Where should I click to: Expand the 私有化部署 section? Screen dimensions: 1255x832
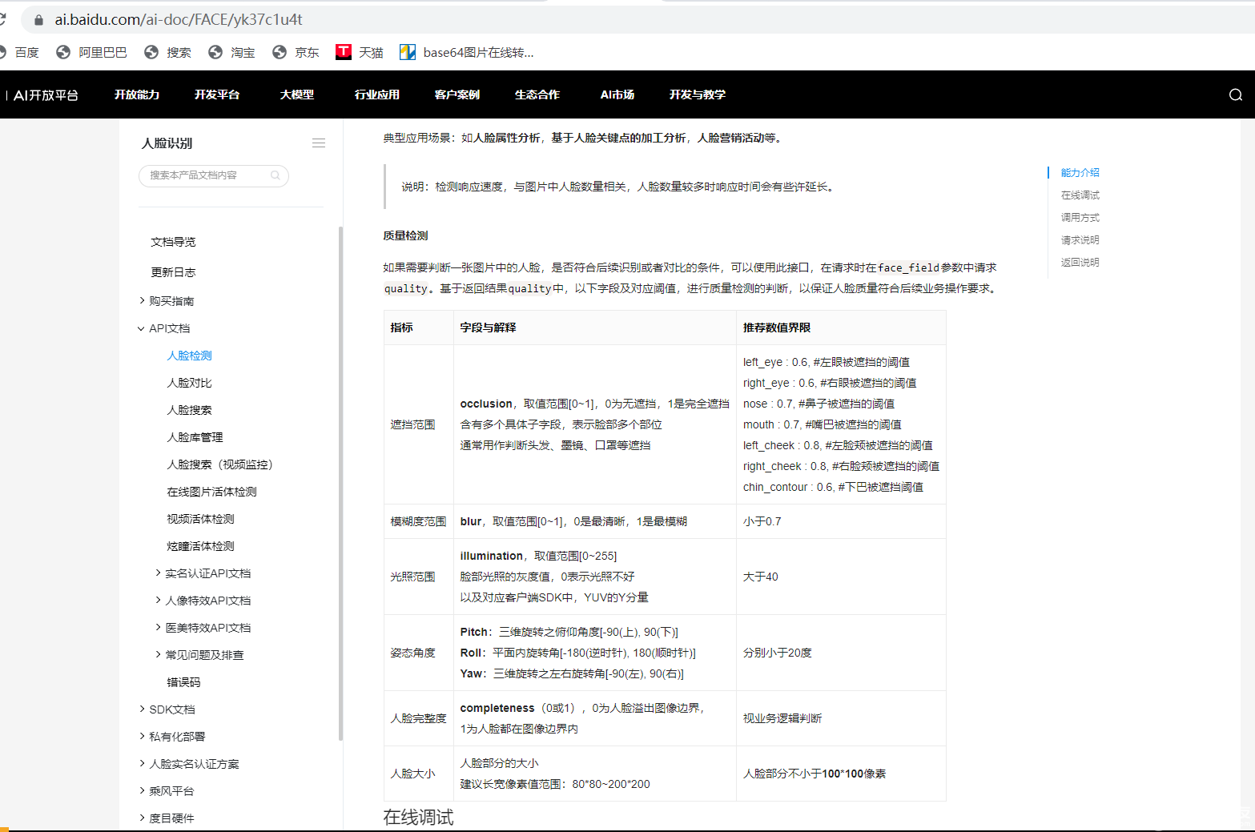point(171,737)
